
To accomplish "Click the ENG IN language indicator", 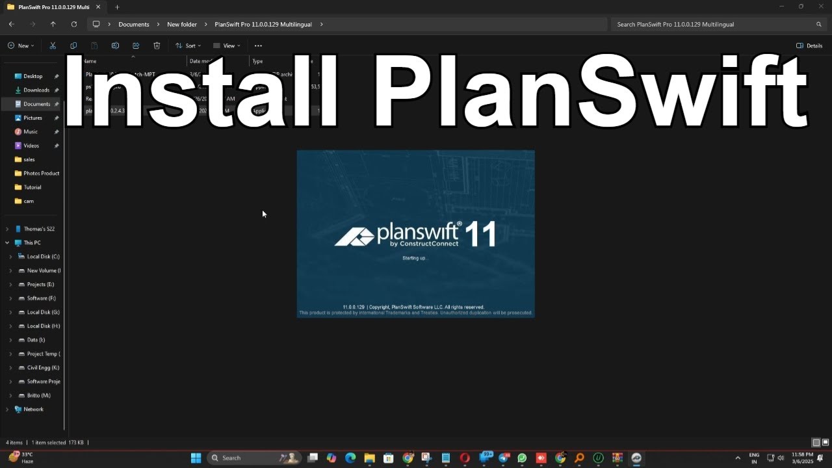I will (x=754, y=458).
